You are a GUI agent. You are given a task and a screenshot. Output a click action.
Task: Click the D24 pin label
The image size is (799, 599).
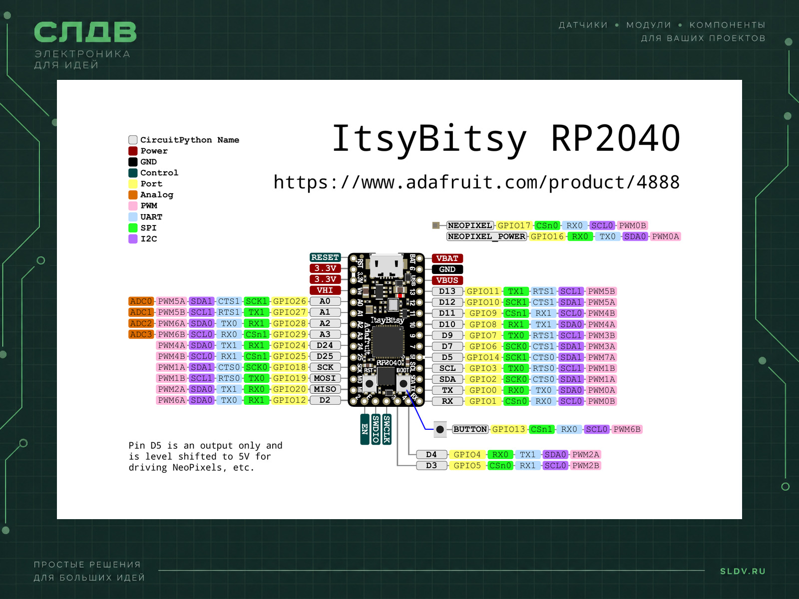point(325,345)
